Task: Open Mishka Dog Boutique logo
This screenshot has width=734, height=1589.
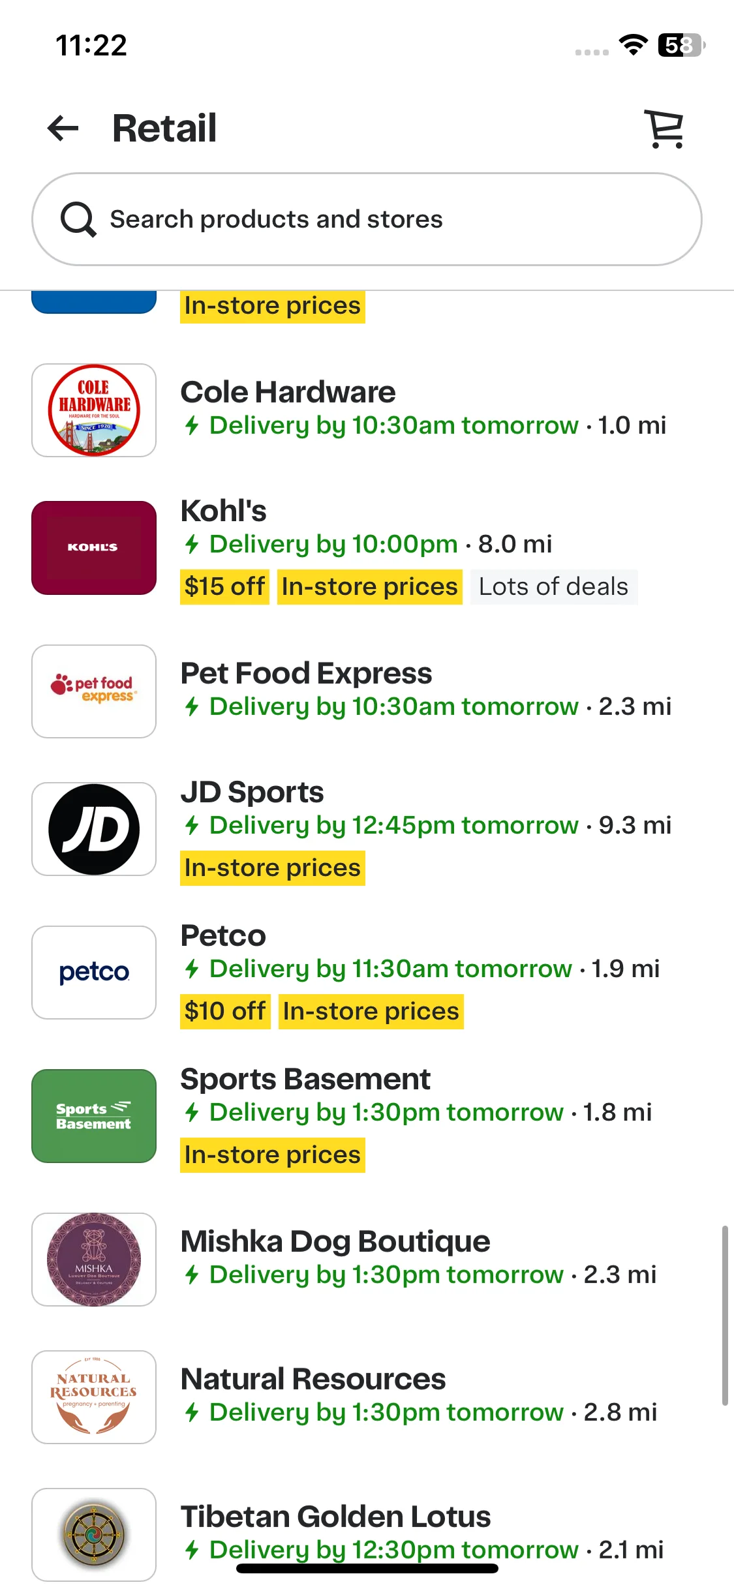Action: (x=94, y=1260)
